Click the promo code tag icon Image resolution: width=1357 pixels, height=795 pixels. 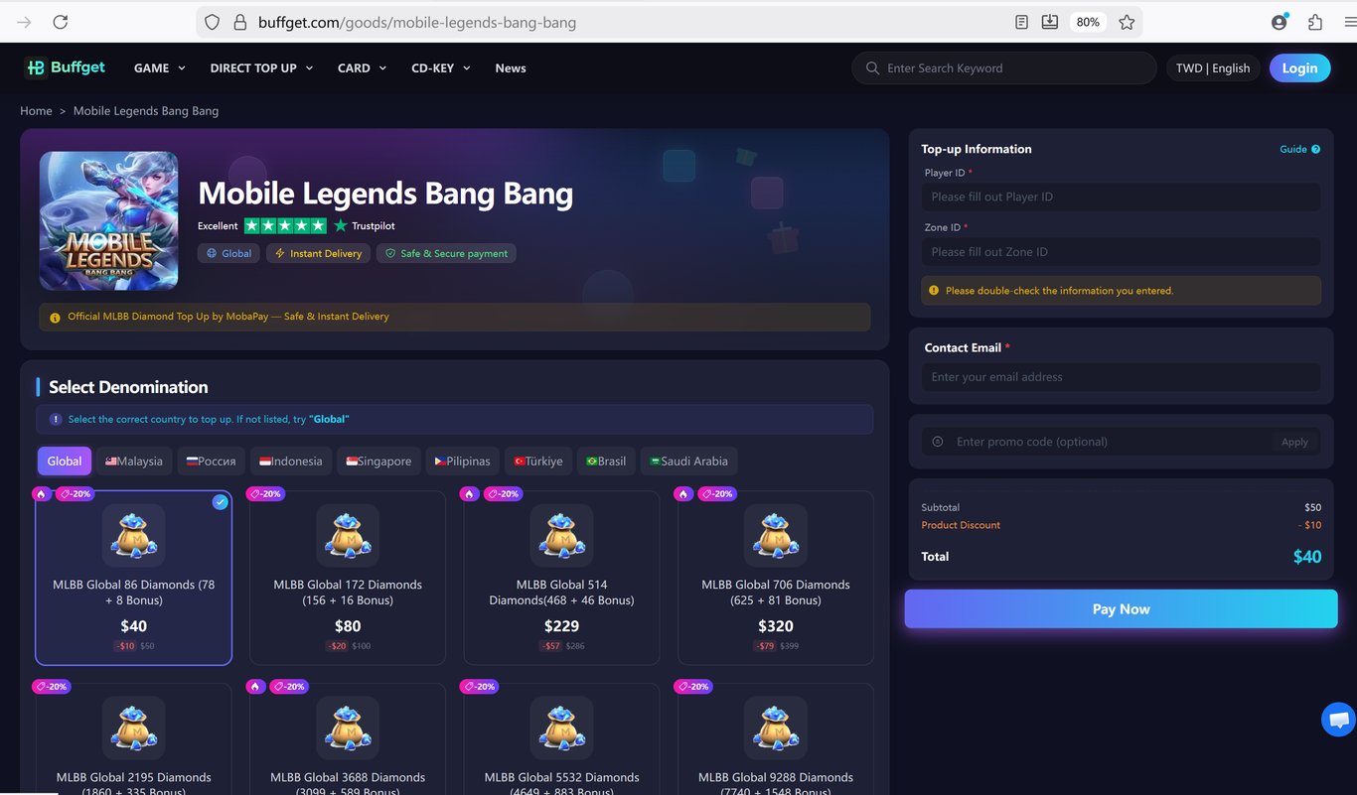pyautogui.click(x=938, y=442)
